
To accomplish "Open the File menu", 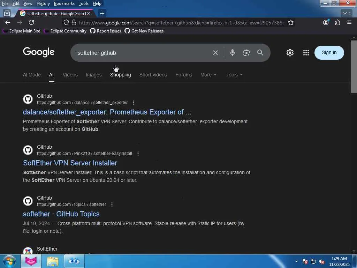I will coord(5,3).
